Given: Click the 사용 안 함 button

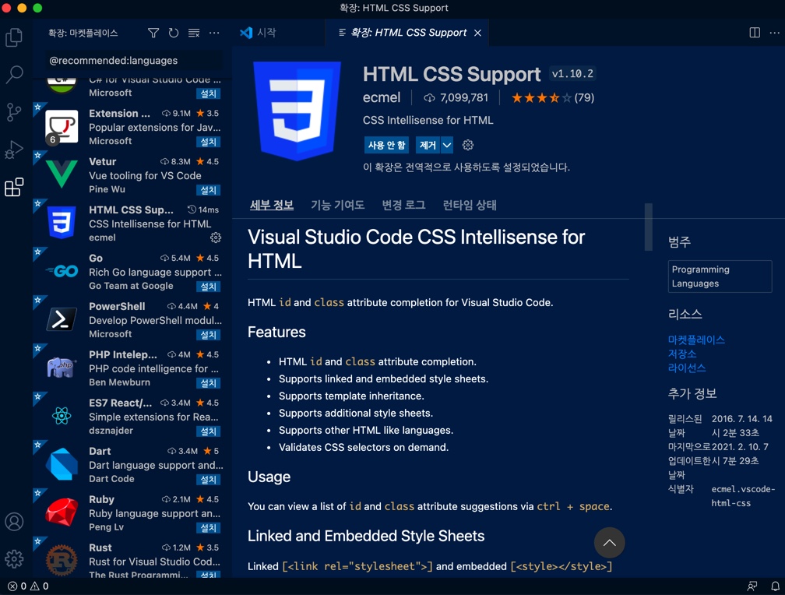Looking at the screenshot, I should [x=386, y=145].
